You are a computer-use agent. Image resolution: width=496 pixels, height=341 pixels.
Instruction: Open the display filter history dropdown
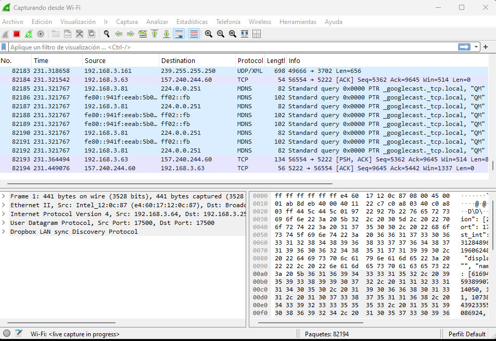click(x=476, y=47)
